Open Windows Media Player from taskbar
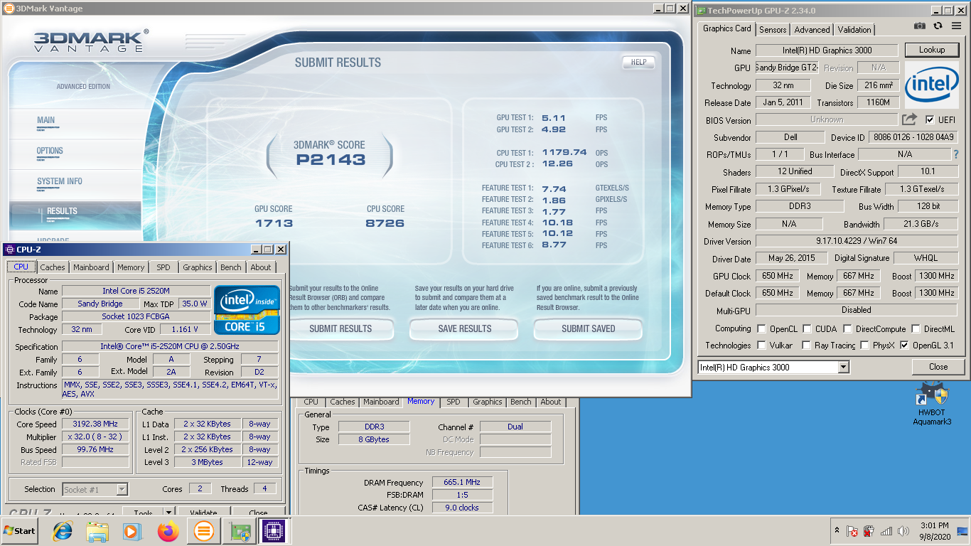Viewport: 971px width, 546px height. [132, 531]
